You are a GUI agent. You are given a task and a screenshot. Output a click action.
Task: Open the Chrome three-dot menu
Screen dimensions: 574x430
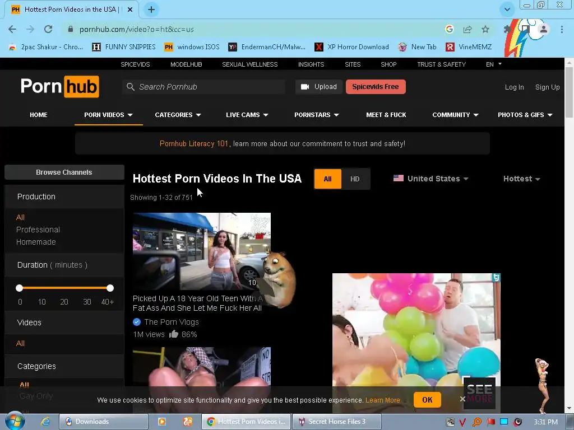point(562,29)
